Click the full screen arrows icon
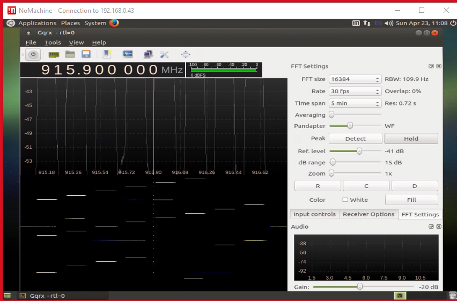457x301 pixels. pyautogui.click(x=186, y=54)
